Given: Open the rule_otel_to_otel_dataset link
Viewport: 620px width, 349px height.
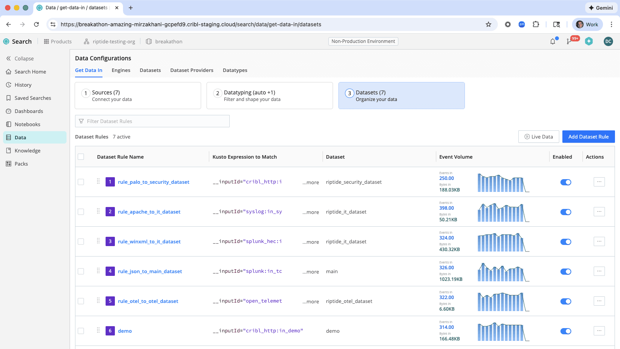Looking at the screenshot, I should [148, 301].
